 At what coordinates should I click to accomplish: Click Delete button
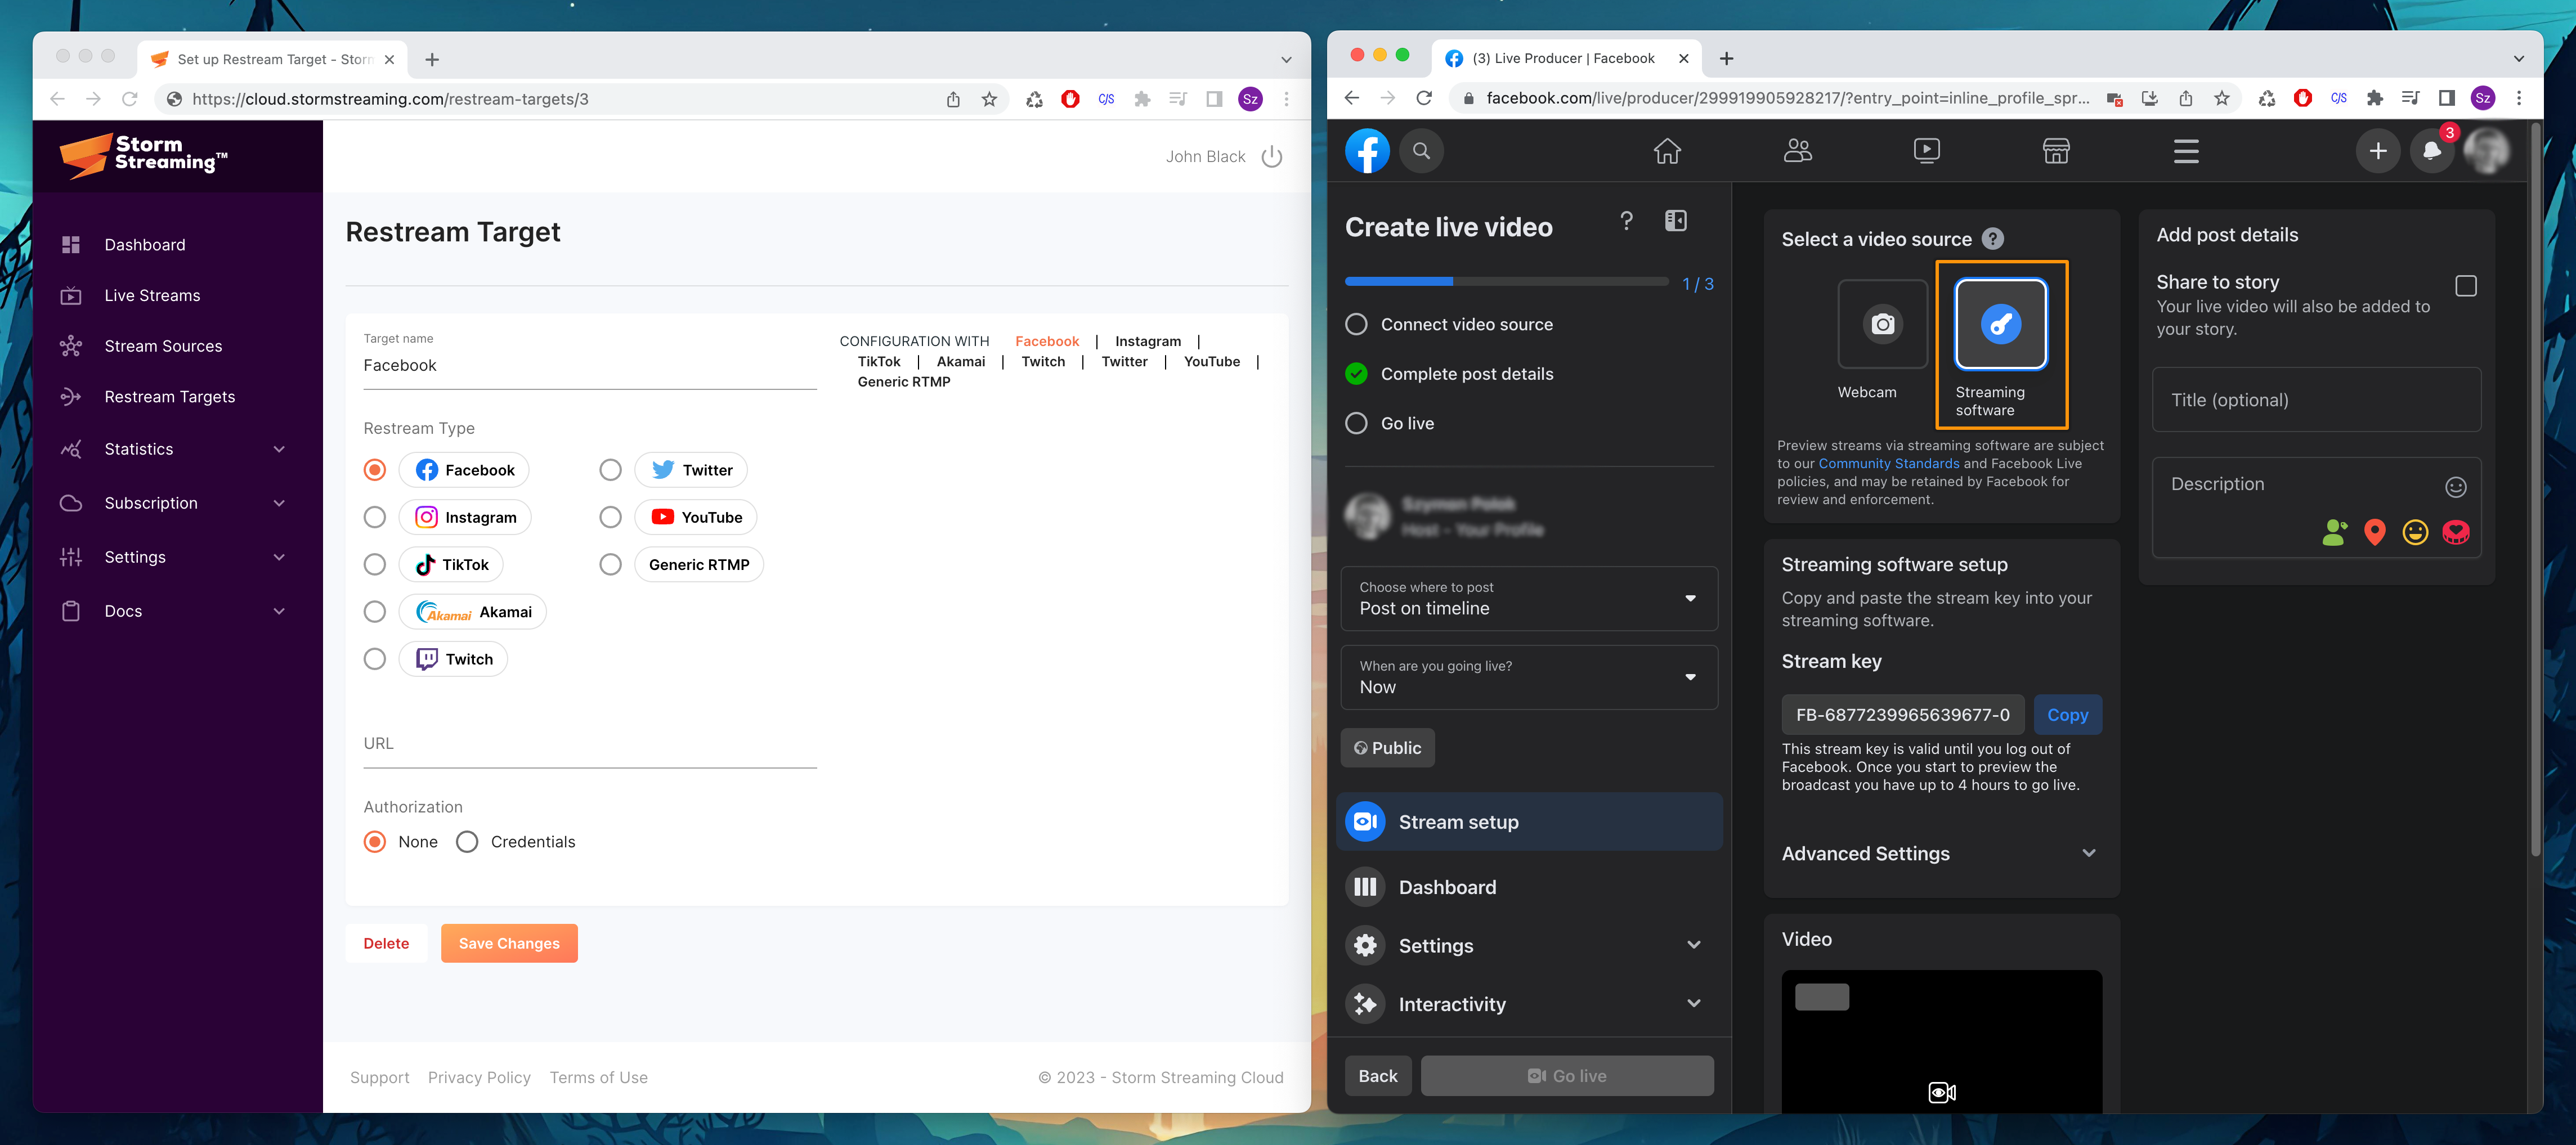point(386,943)
